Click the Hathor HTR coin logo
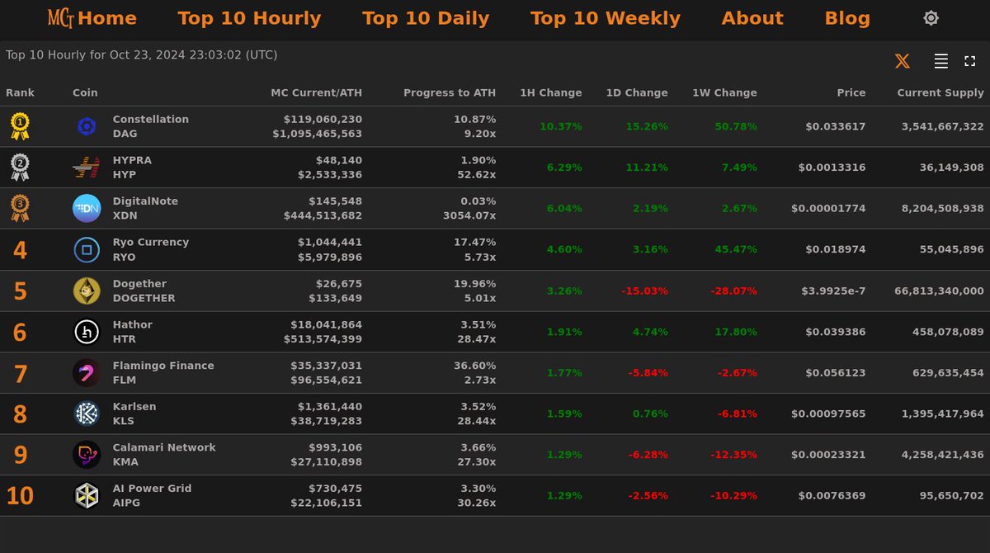 (87, 332)
